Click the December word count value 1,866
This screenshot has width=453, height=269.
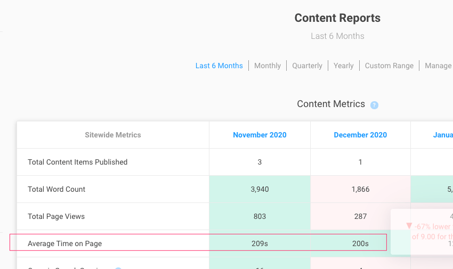(360, 189)
